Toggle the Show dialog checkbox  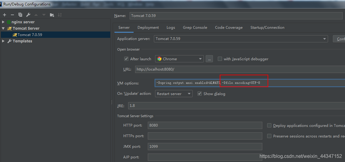[x=200, y=94]
